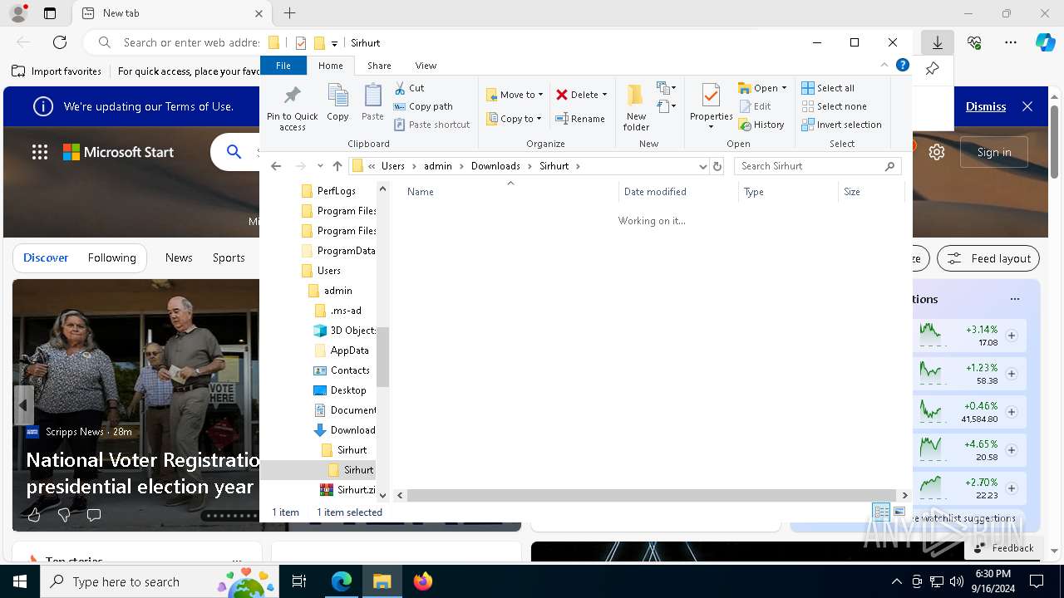Click Copy path in Clipboard group
1064x598 pixels.
(x=423, y=106)
